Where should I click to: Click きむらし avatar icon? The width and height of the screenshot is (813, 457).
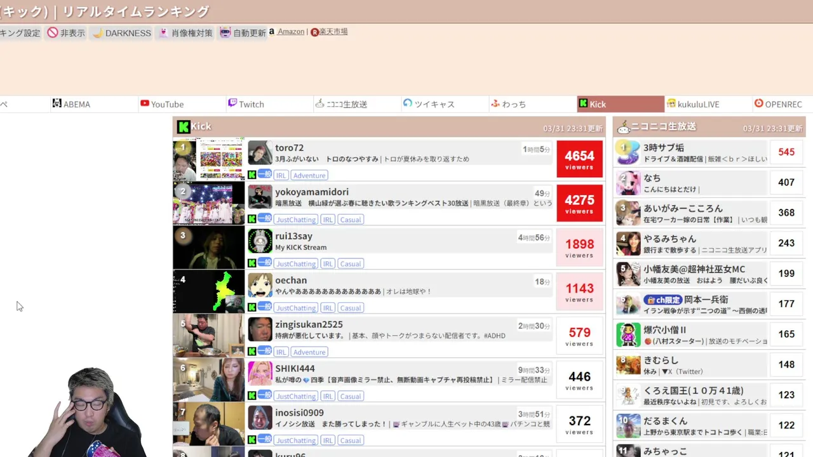click(x=628, y=365)
